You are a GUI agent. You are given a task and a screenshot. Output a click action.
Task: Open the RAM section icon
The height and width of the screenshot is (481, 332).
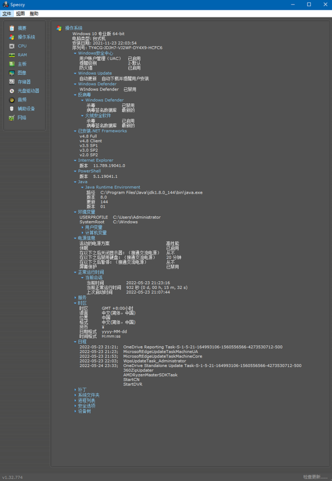pos(12,55)
